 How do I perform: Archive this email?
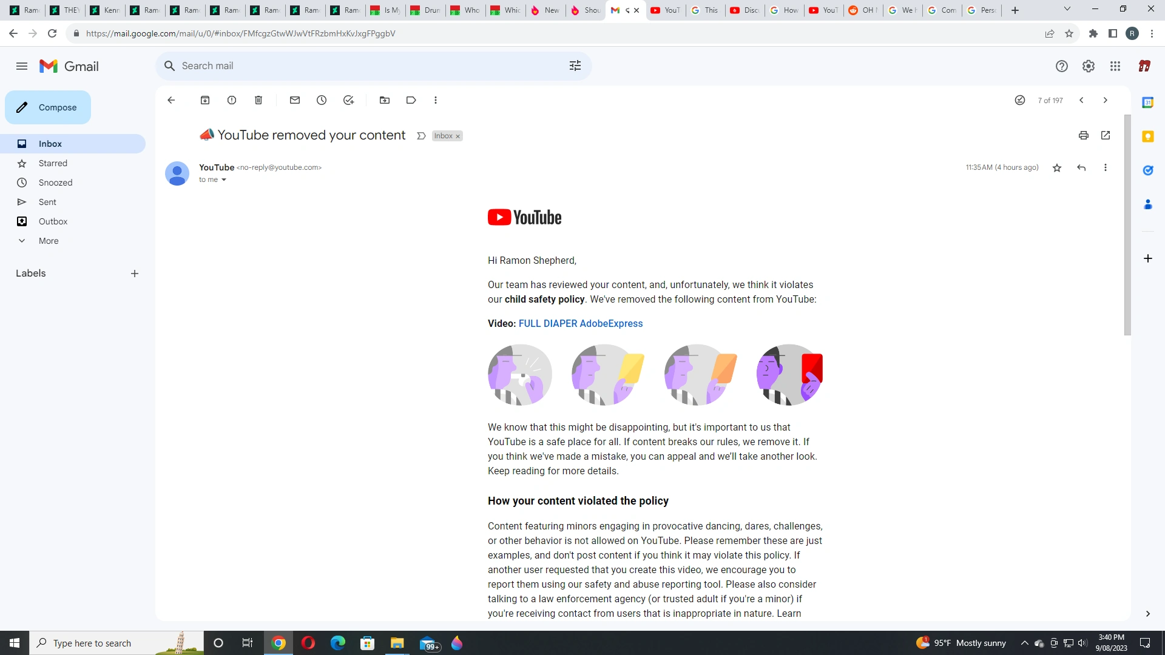coord(205,100)
